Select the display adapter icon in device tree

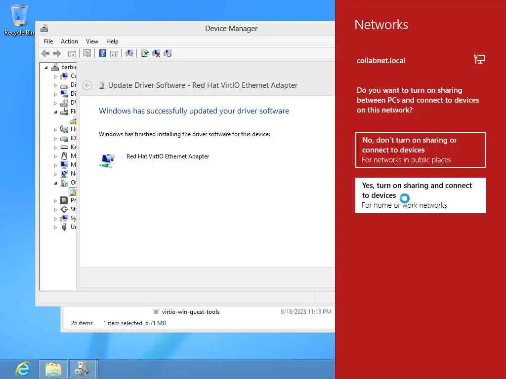[x=64, y=94]
